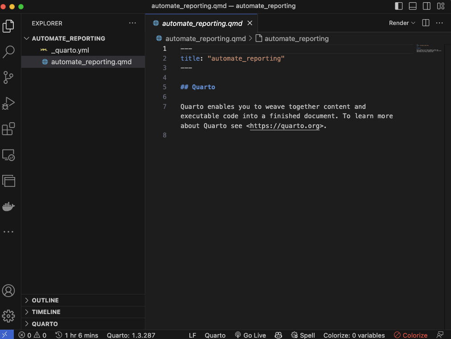
Task: Toggle primary side bar visibility
Action: tap(399, 6)
